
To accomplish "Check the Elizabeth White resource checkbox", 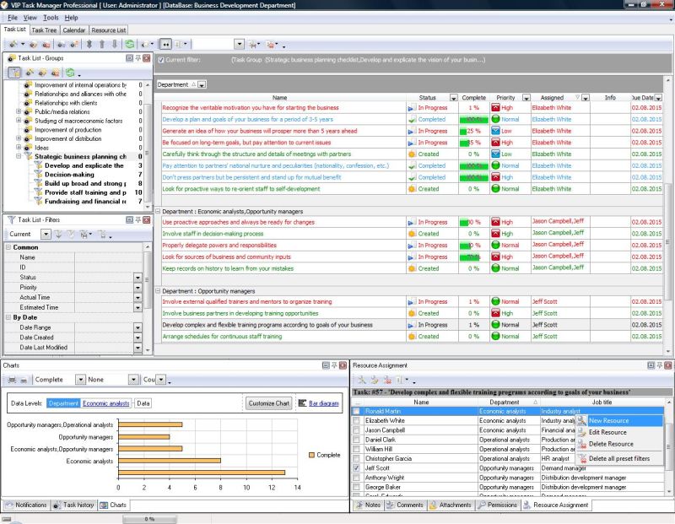I will (x=356, y=420).
